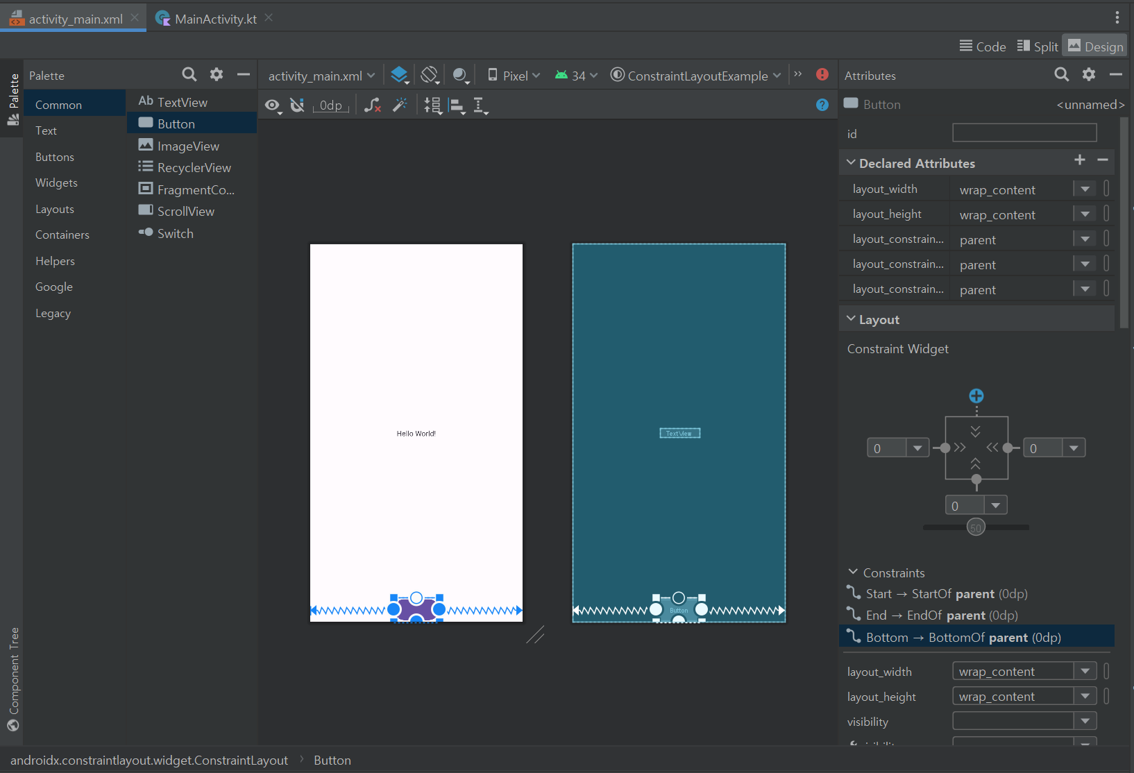Open view options eye menu
This screenshot has height=773, width=1134.
pyautogui.click(x=273, y=105)
